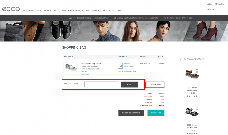Image resolution: width=228 pixels, height=135 pixels.
Task: Click Join My ECCO Loyalty banner text
Action: click(x=137, y=18)
